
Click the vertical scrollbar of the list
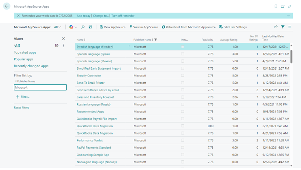point(291,57)
